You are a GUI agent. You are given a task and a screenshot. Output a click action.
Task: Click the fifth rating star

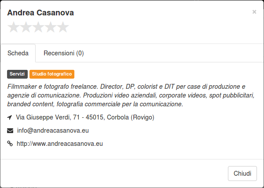pyautogui.click(x=63, y=27)
